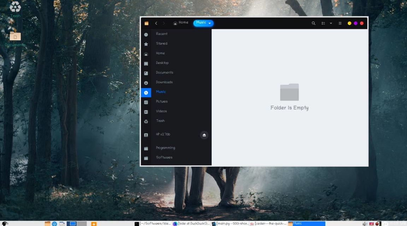Screen dimensions: 407x226
Task: Switch to first workspace in pager
Action: 72,224
